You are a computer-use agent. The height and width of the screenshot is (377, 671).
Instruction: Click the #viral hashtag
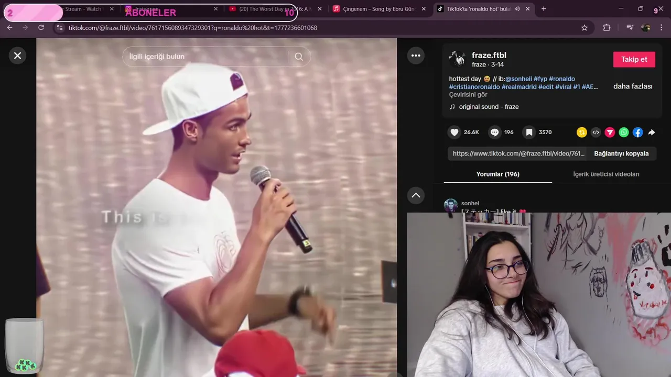[564, 87]
